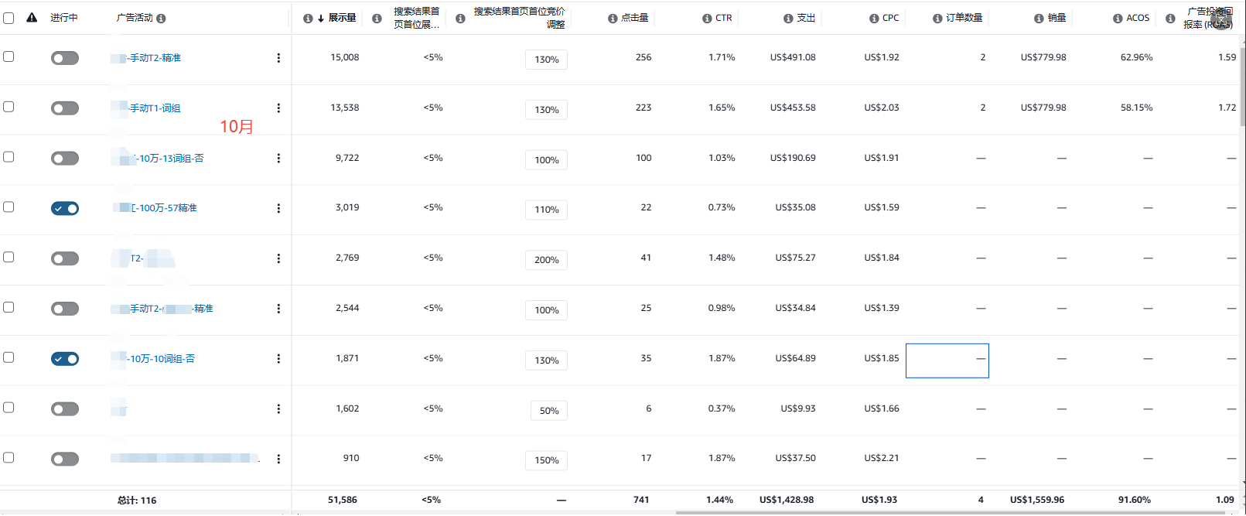Click the 支出 column header

point(806,18)
